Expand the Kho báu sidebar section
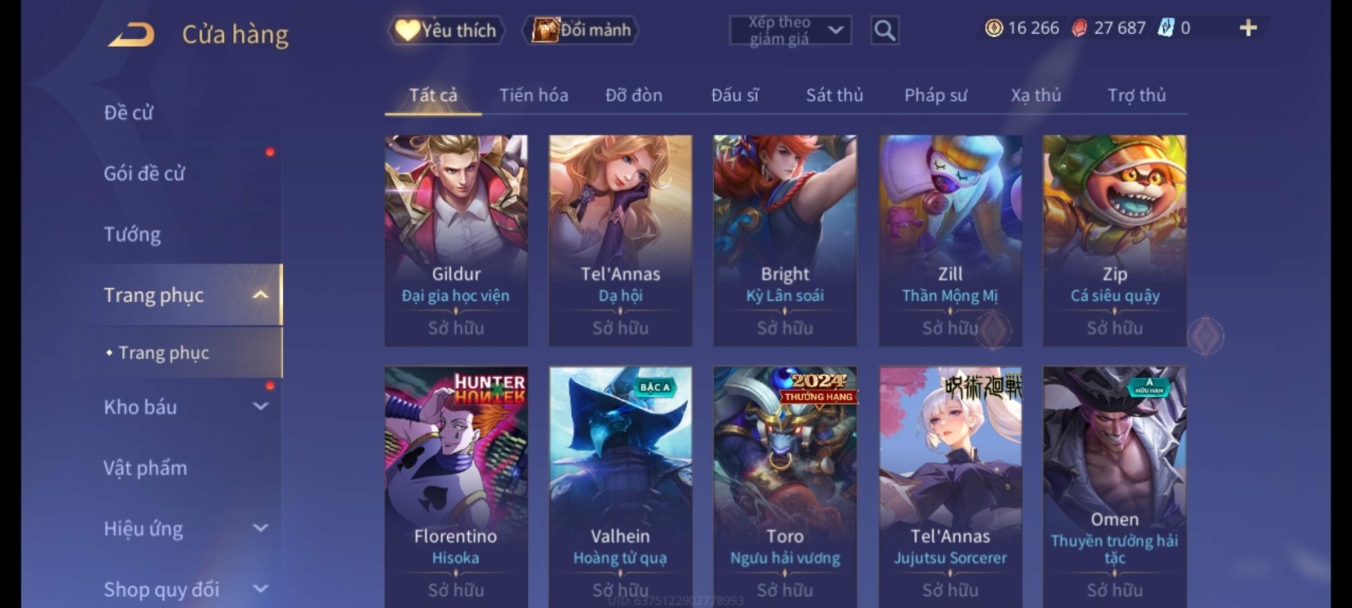1352x608 pixels. pos(260,406)
